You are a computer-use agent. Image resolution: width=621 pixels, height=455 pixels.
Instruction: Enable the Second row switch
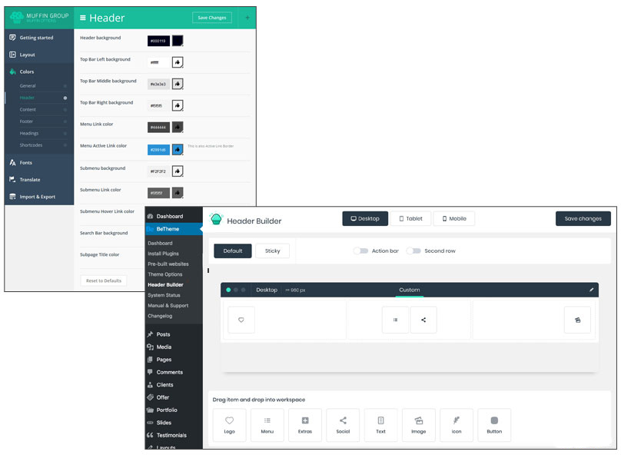(x=413, y=251)
